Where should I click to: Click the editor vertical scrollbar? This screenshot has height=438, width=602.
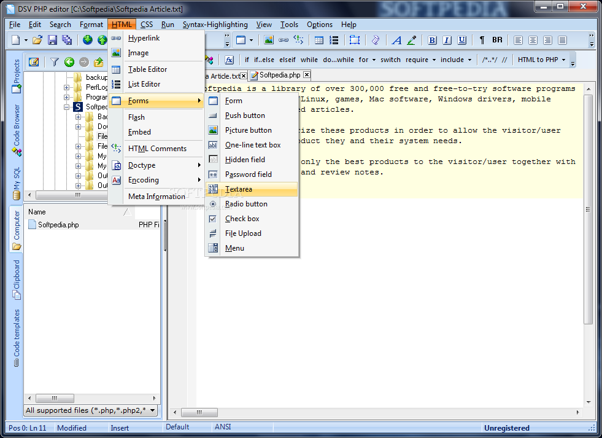(588, 246)
